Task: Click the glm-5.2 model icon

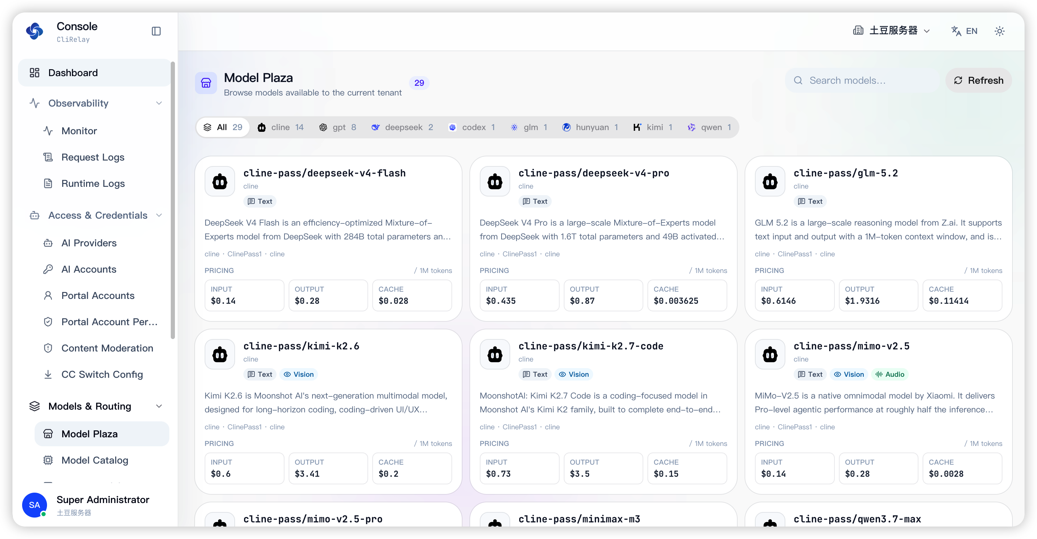Action: point(770,181)
